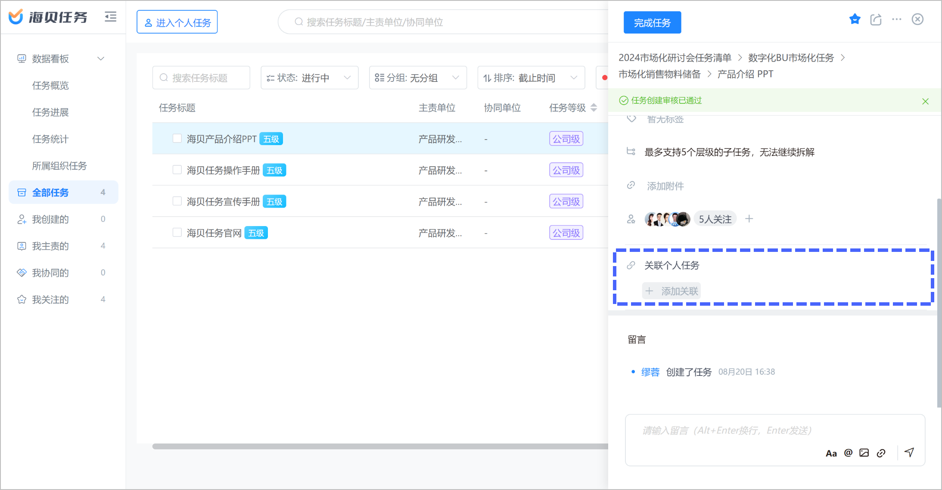Insert an image into the comment
The image size is (942, 490).
click(x=864, y=453)
